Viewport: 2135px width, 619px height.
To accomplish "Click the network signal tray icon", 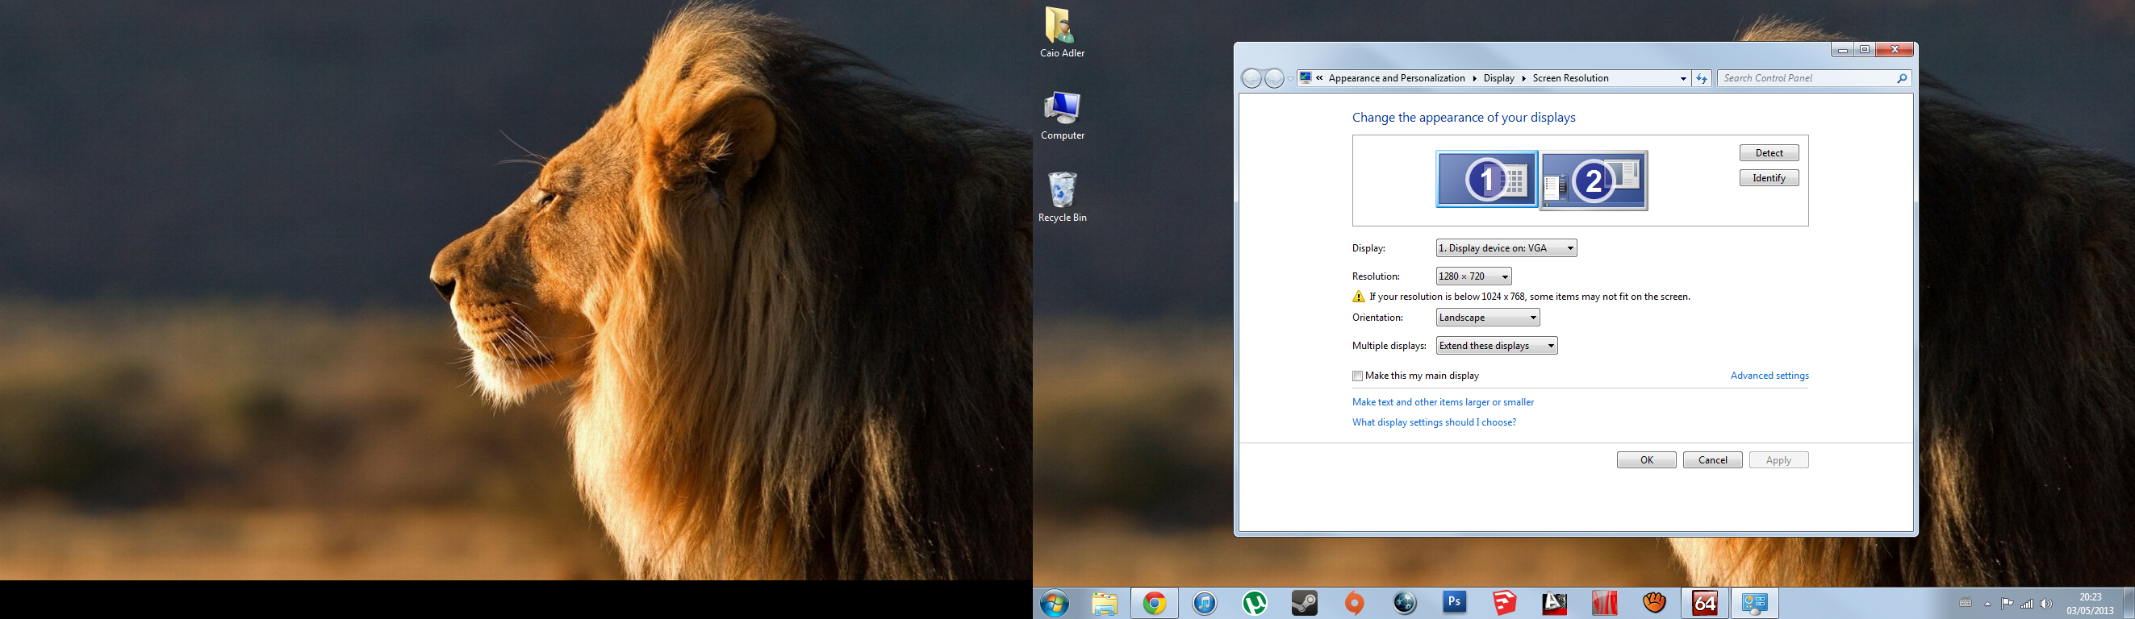I will pos(2026,603).
